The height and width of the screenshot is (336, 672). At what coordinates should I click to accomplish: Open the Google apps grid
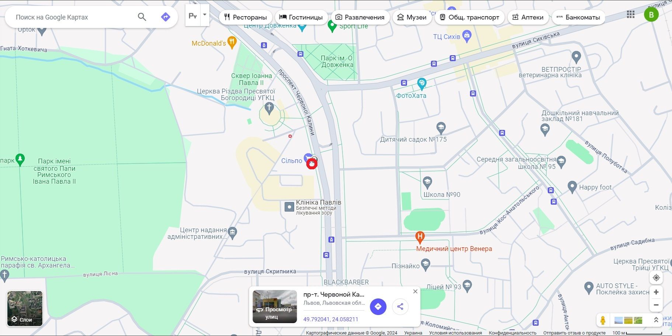point(630,14)
